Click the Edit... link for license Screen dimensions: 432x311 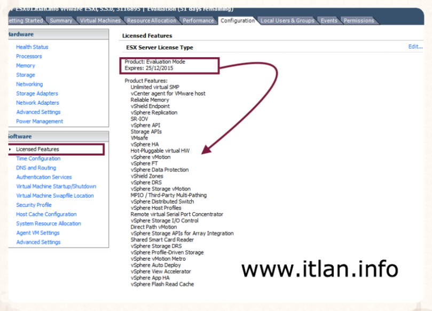click(x=415, y=47)
